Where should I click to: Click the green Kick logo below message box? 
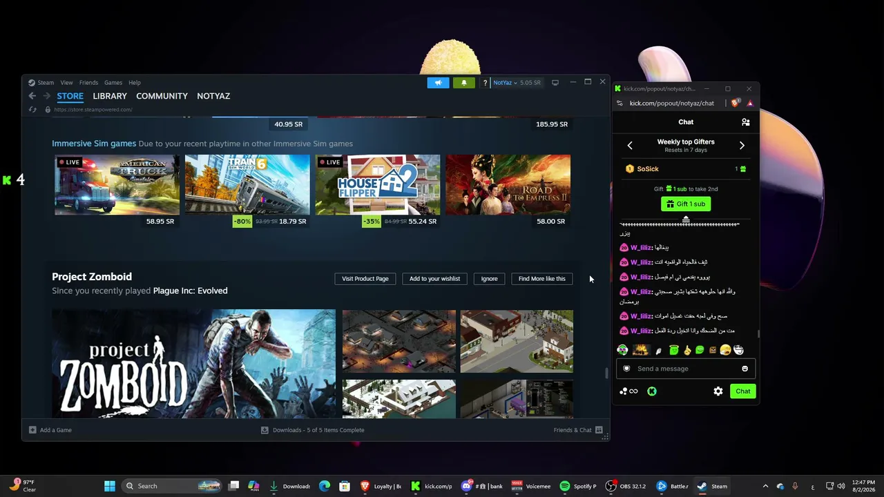click(652, 391)
